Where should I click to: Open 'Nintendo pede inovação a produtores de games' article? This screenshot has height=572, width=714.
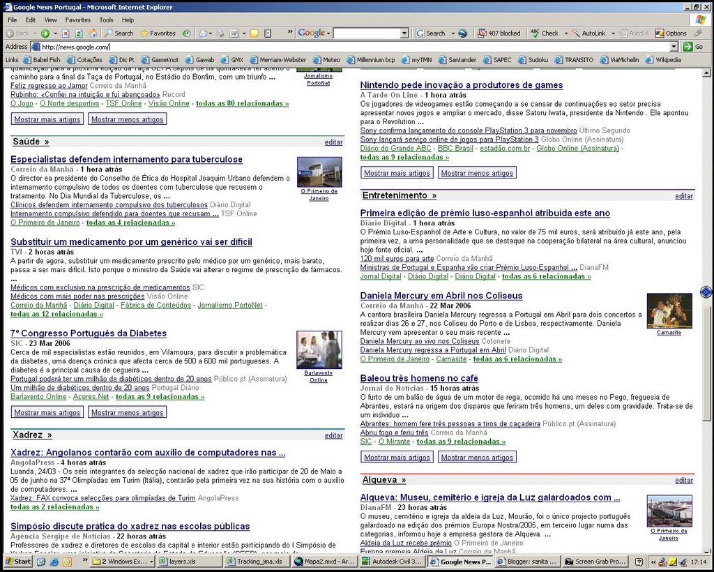[x=462, y=85]
